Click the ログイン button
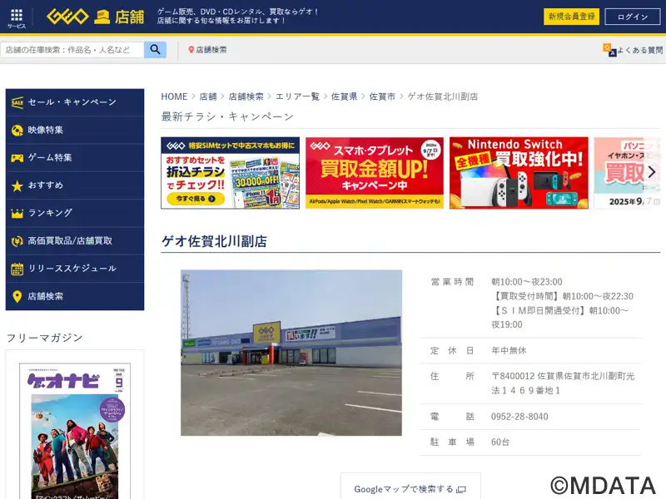Viewport: 666px width, 499px height. click(633, 17)
